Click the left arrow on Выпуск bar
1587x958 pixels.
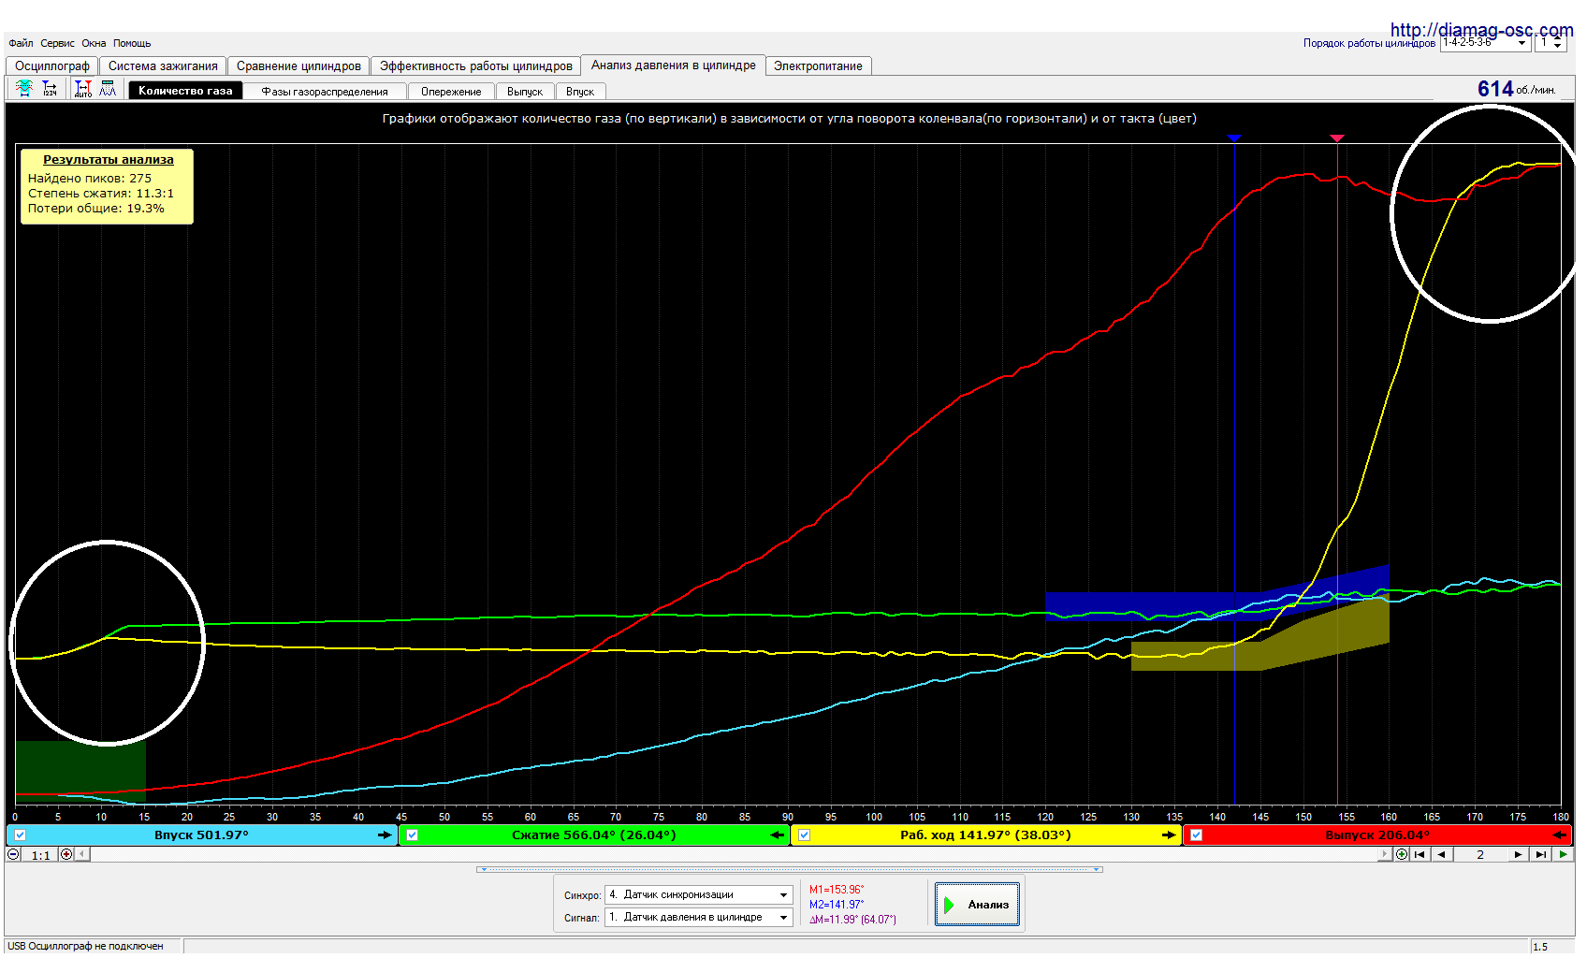1560,835
